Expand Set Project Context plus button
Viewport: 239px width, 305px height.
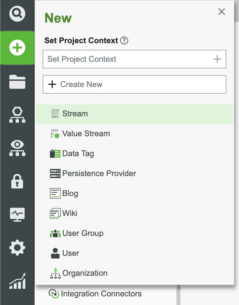[217, 59]
